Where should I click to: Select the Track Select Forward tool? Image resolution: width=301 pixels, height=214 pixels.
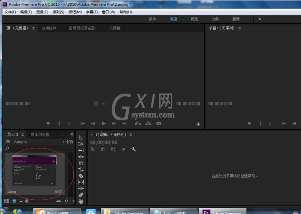[x=81, y=144]
